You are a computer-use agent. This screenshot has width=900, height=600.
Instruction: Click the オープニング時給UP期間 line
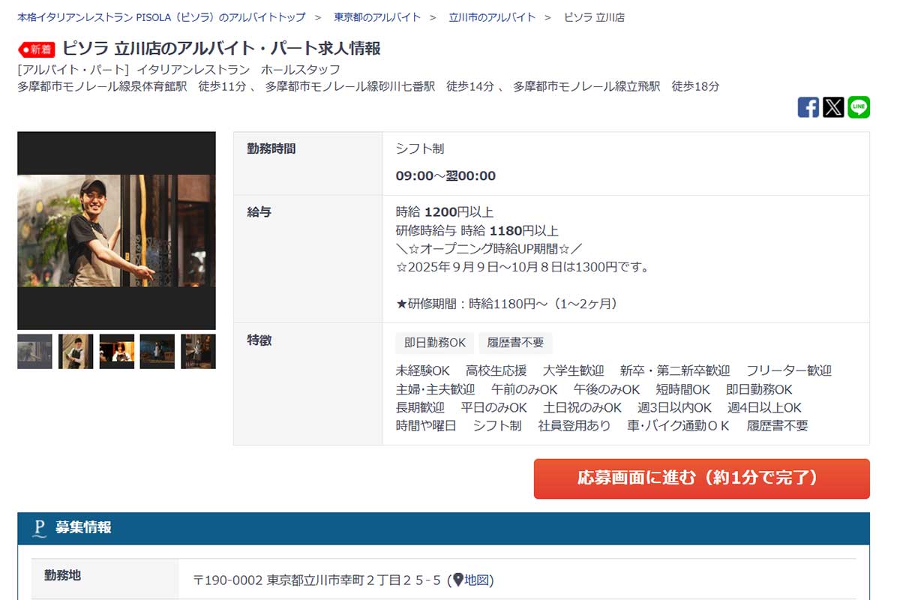coord(489,248)
